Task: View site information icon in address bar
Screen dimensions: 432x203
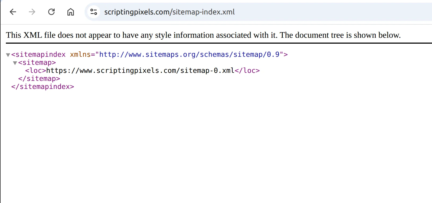Action: pos(94,12)
